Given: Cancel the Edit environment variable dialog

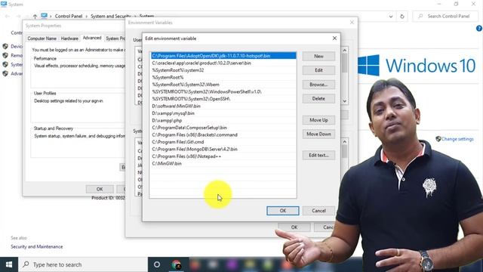Looking at the screenshot, I should (x=318, y=211).
